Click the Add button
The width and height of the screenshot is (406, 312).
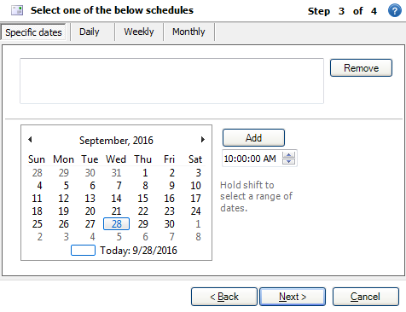pos(253,138)
